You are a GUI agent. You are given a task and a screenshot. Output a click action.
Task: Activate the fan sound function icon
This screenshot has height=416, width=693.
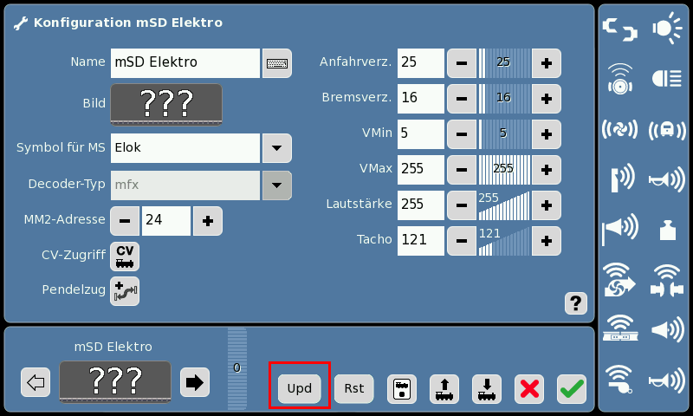click(x=619, y=130)
